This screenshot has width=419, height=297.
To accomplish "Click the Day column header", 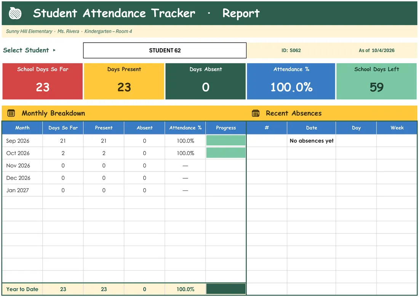I will click(x=356, y=128).
